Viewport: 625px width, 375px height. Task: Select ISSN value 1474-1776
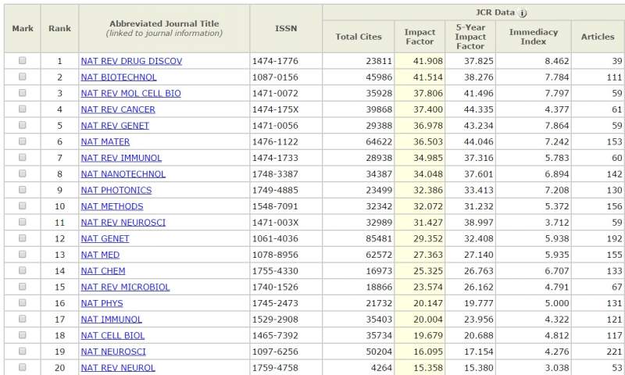[x=275, y=61]
